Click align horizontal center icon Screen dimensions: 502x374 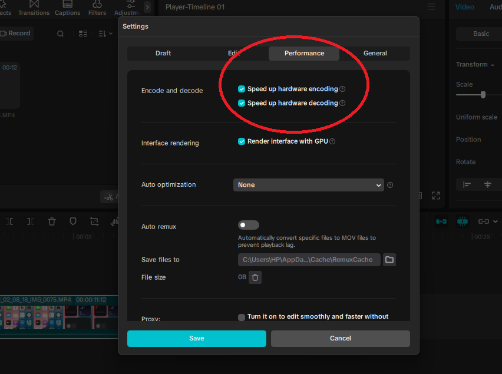(488, 184)
